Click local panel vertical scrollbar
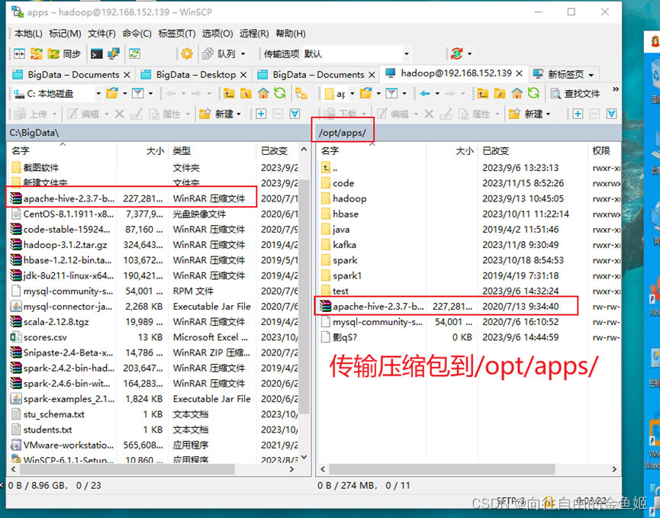Image resolution: width=660 pixels, height=518 pixels. click(304, 303)
